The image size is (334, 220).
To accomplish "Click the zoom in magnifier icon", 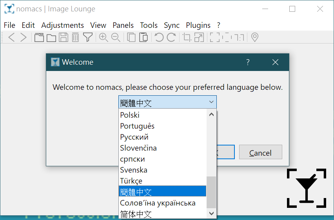I will point(103,37).
